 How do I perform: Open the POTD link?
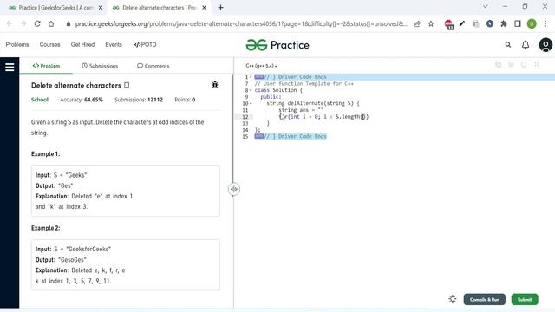pos(145,44)
